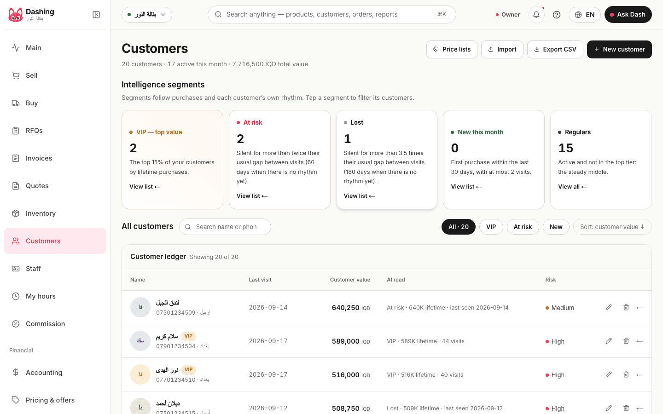663x414 pixels.
Task: Click the Search name or phone field
Action: click(225, 227)
